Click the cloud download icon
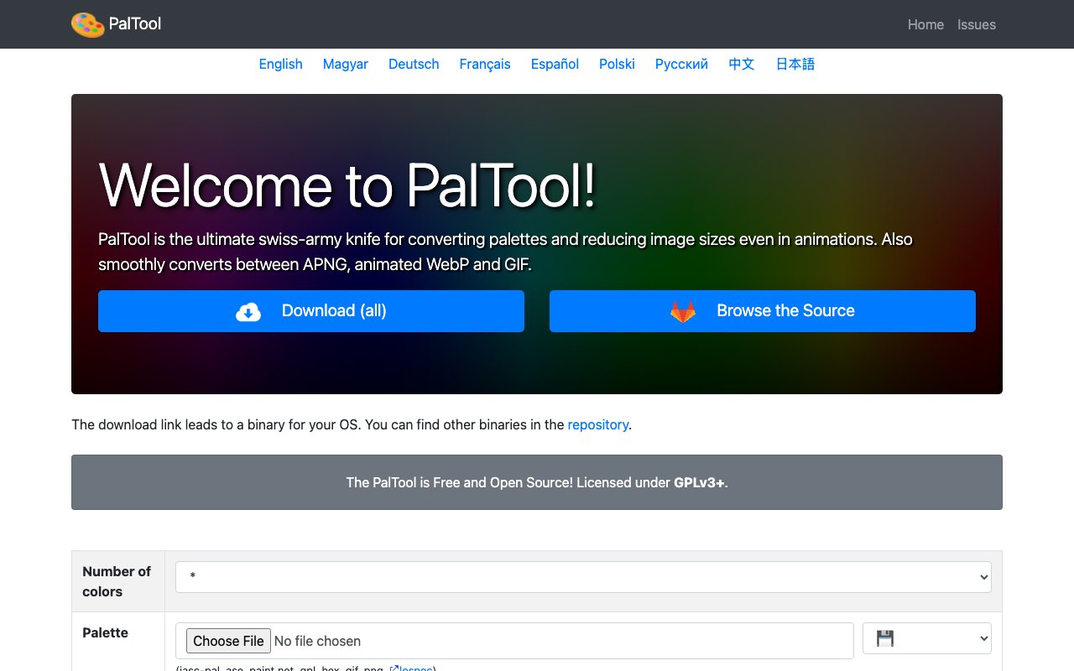The height and width of the screenshot is (671, 1074). (248, 311)
